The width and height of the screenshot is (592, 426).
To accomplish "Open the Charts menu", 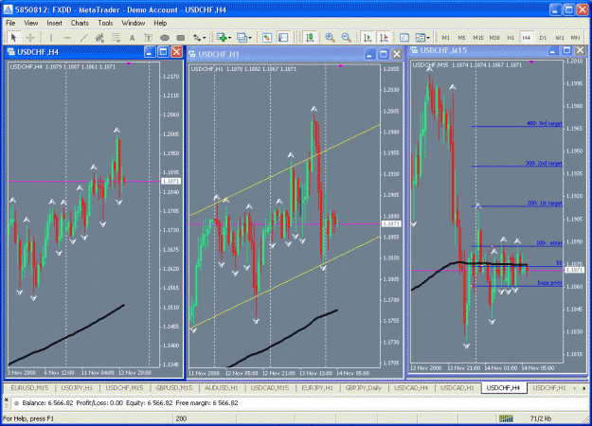I will [x=80, y=23].
